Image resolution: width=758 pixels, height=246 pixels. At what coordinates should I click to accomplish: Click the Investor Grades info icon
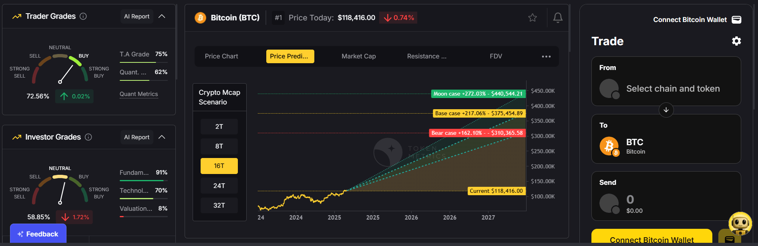pyautogui.click(x=88, y=137)
